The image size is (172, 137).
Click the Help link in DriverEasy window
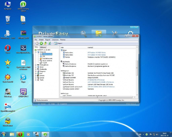(x=51, y=104)
